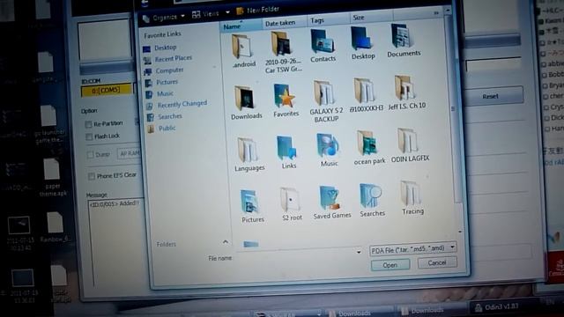The width and height of the screenshot is (564, 317).
Task: Tick the Re-Partition checkbox in Odin
Action: tap(88, 125)
